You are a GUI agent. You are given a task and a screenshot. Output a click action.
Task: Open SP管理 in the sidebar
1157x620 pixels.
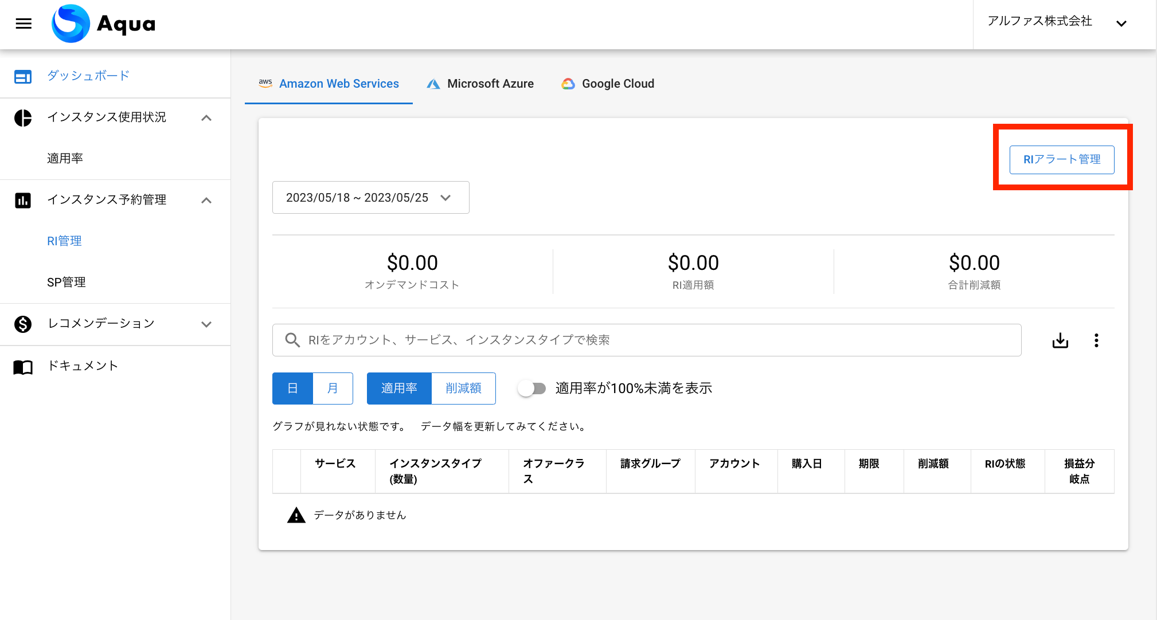point(67,282)
